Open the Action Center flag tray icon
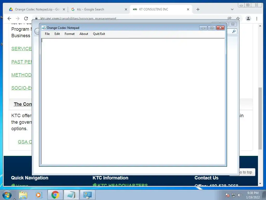 click(x=227, y=195)
